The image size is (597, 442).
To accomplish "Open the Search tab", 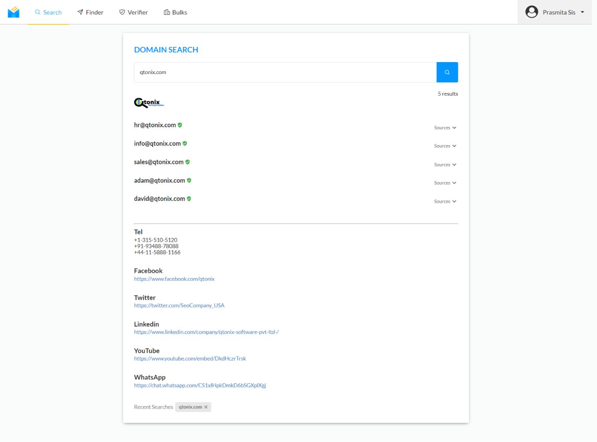I will coord(48,12).
